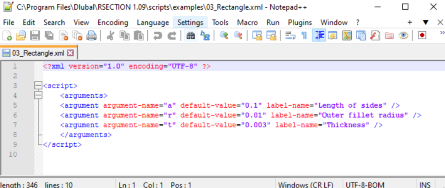Open the Tools menu
The height and width of the screenshot is (188, 445).
coord(220,23)
